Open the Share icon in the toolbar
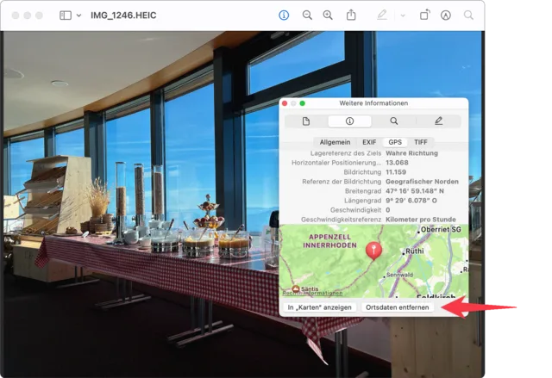Screen dimensions: 552x378 [x=351, y=15]
